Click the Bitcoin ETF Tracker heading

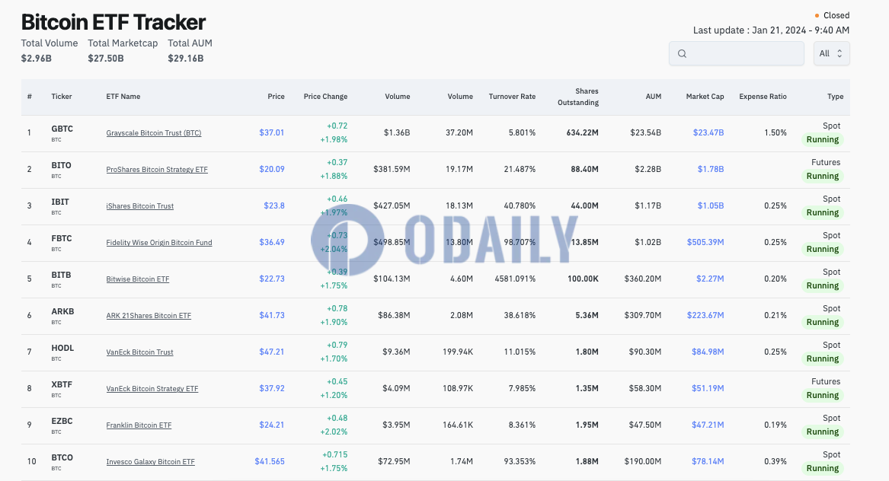click(114, 22)
